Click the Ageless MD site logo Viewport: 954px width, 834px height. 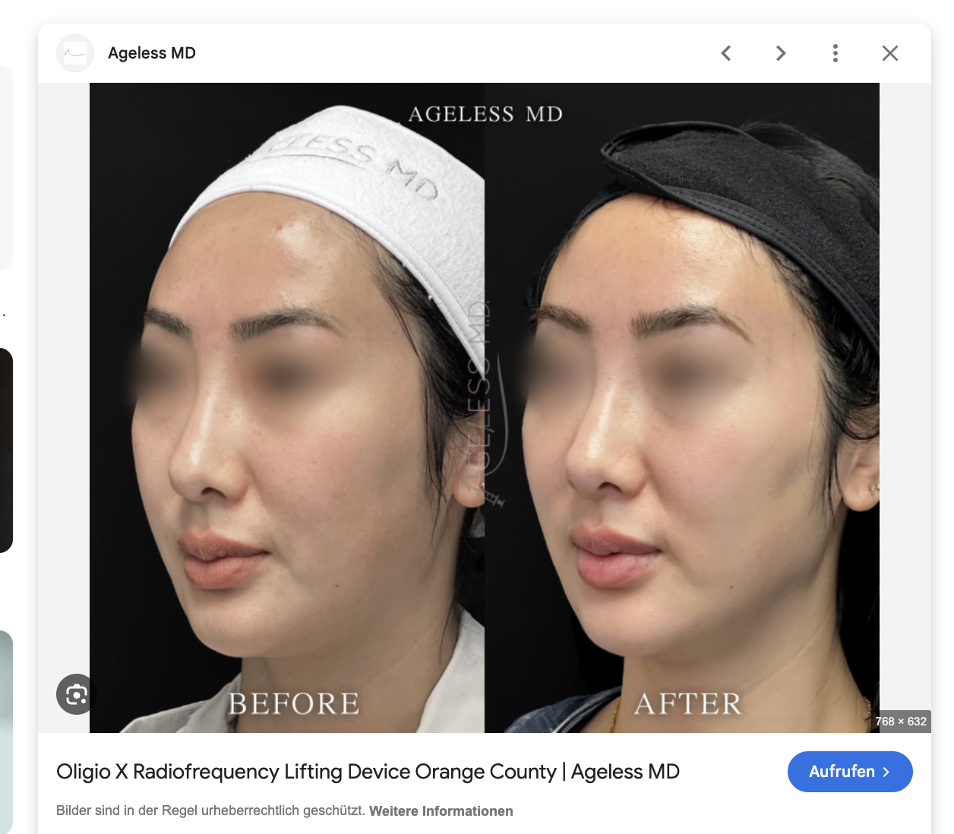point(75,53)
